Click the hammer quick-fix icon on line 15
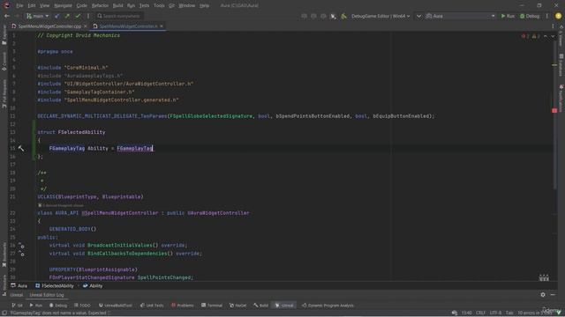Image resolution: width=565 pixels, height=317 pixels. click(x=21, y=148)
